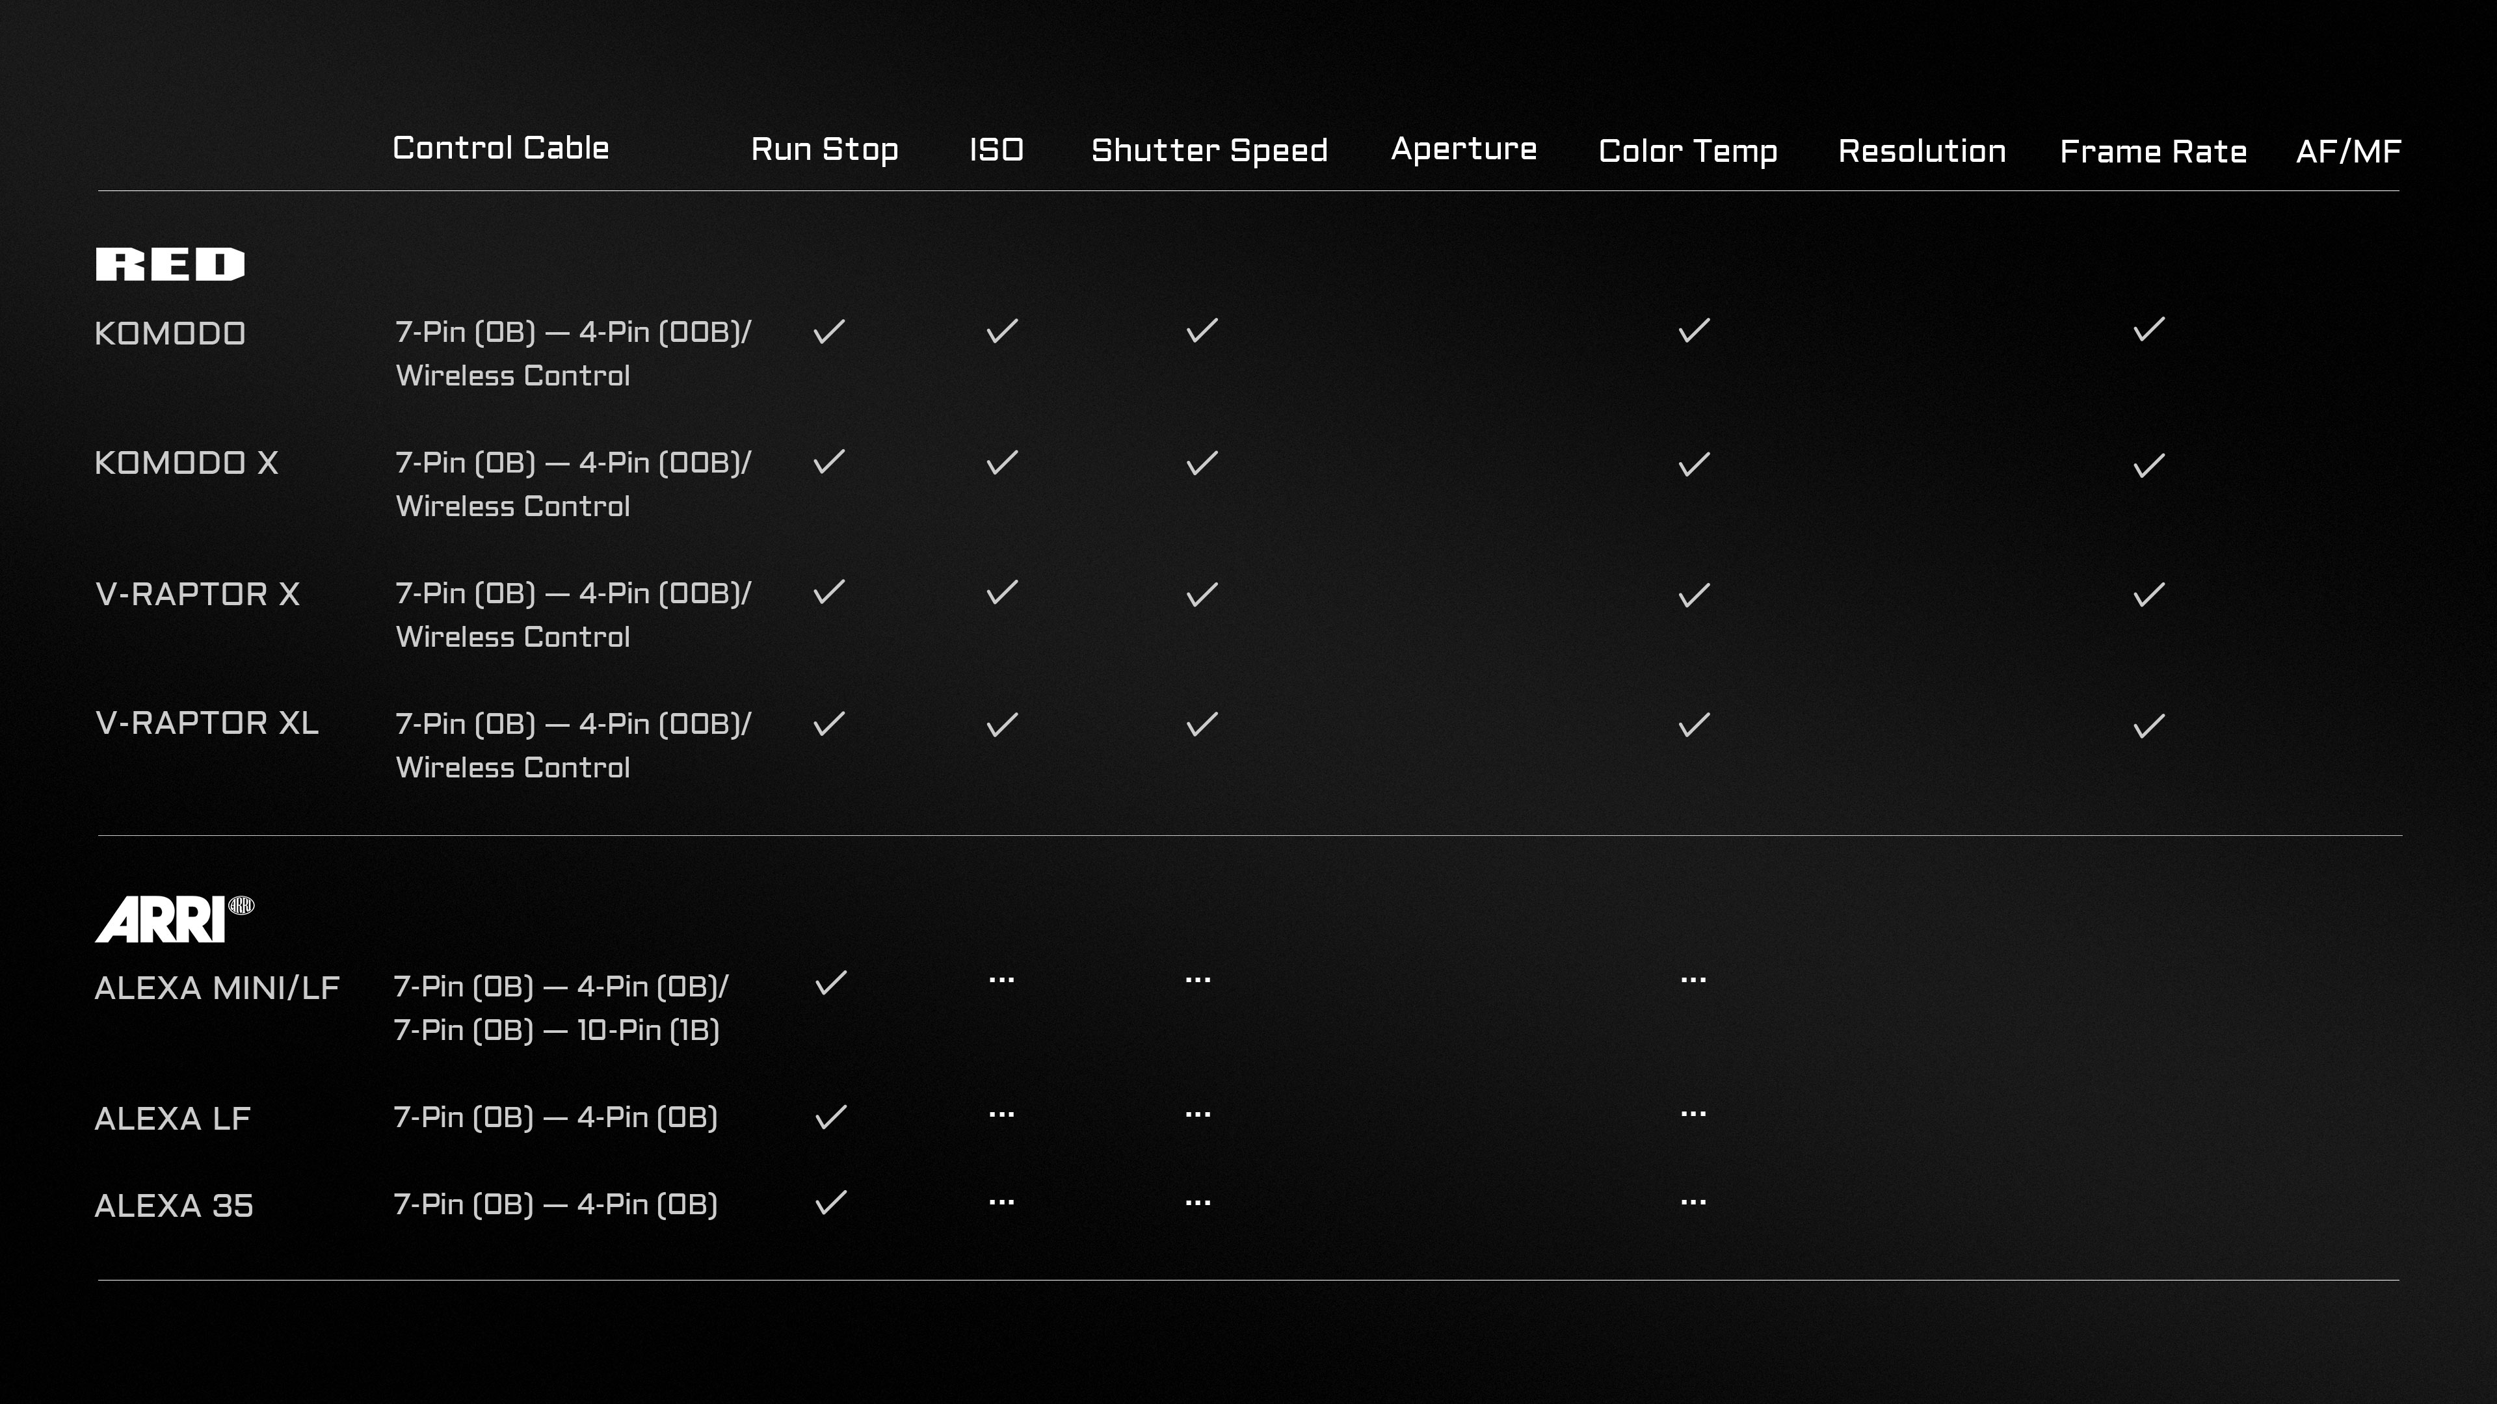Image resolution: width=2497 pixels, height=1404 pixels.
Task: Click KOMODO X ISO checkmark
Action: [x=1001, y=462]
